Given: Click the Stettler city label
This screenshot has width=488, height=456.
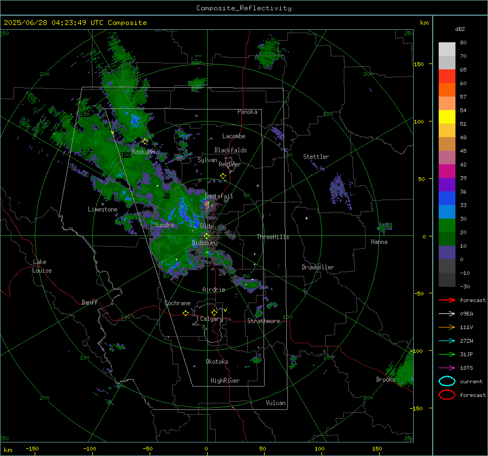Looking at the screenshot, I should [x=316, y=157].
